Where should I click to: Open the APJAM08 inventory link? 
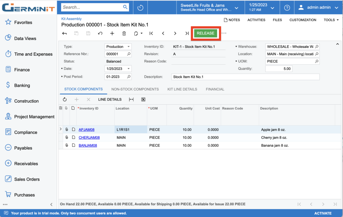tap(86, 130)
